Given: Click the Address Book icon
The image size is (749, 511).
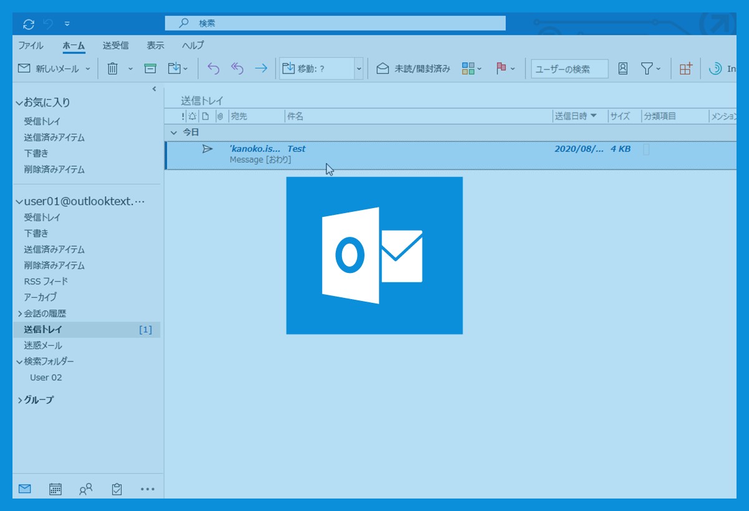Looking at the screenshot, I should tap(623, 69).
